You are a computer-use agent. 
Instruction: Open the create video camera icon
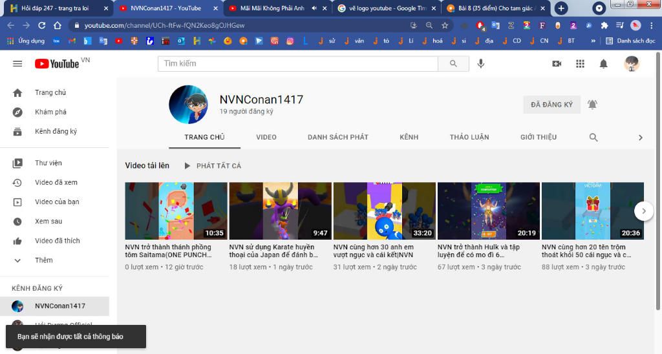coord(557,64)
